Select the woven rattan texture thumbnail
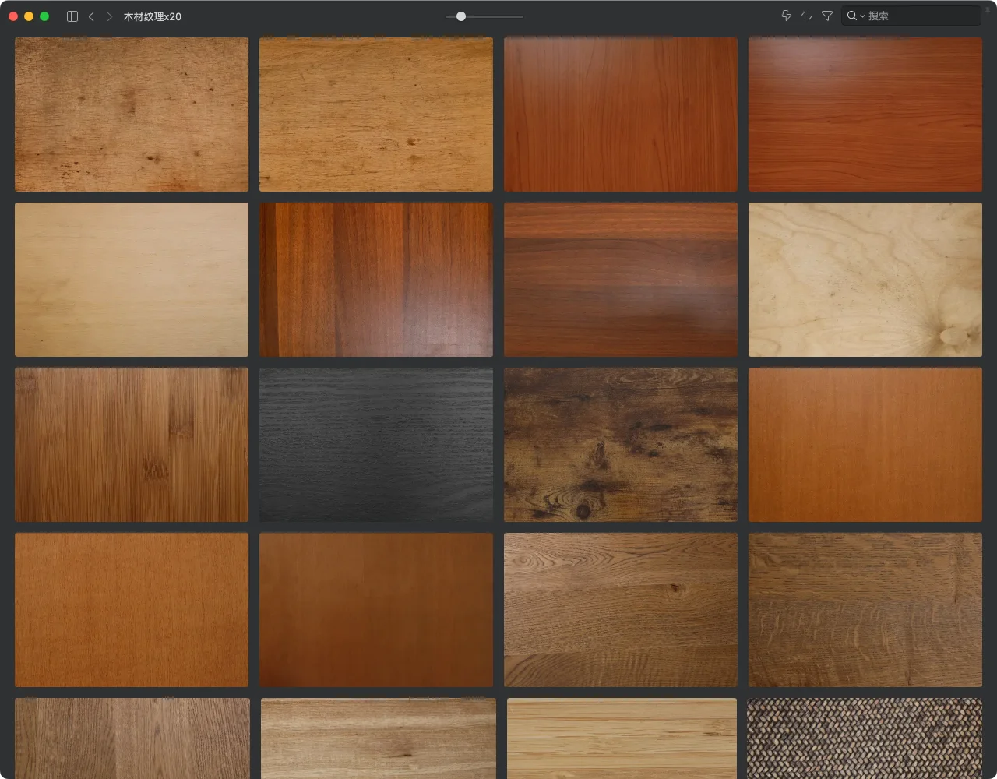 [x=865, y=738]
